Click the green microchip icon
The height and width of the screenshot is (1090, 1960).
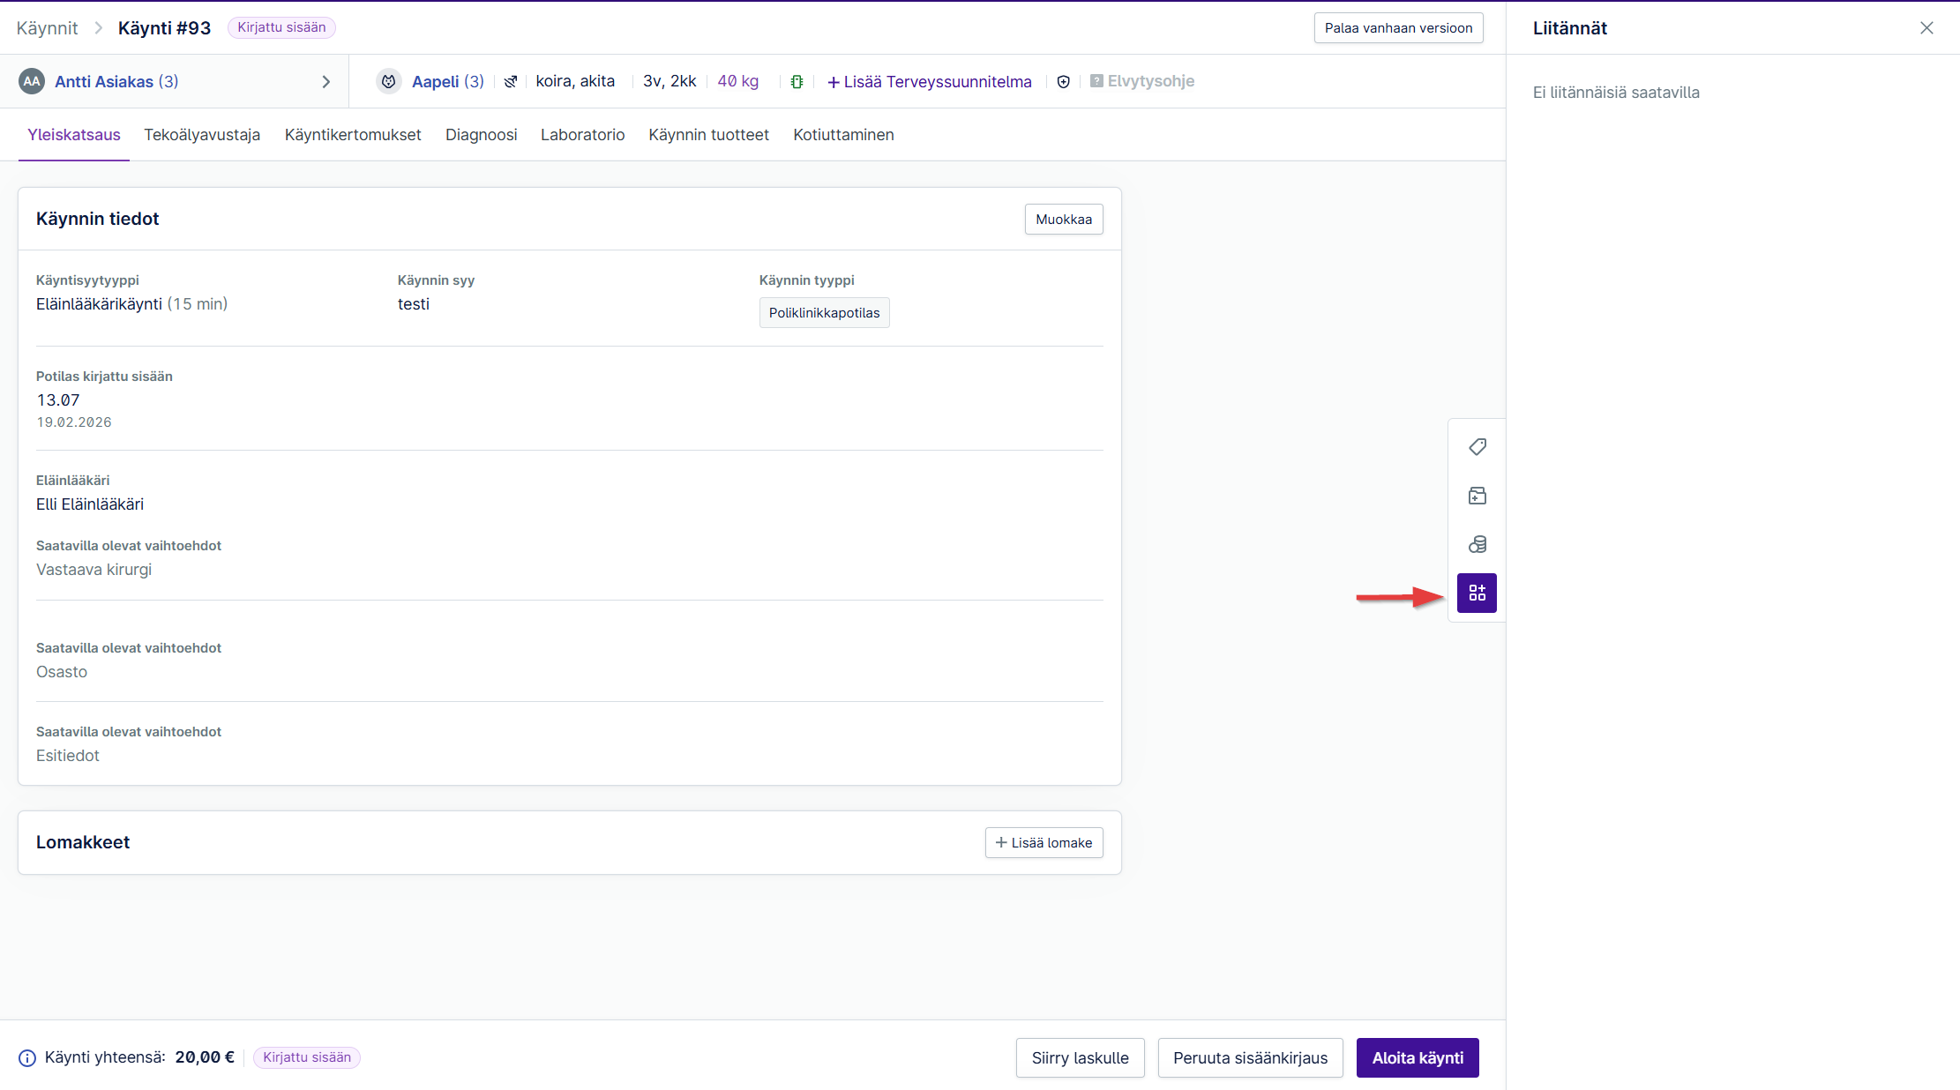[x=797, y=82]
